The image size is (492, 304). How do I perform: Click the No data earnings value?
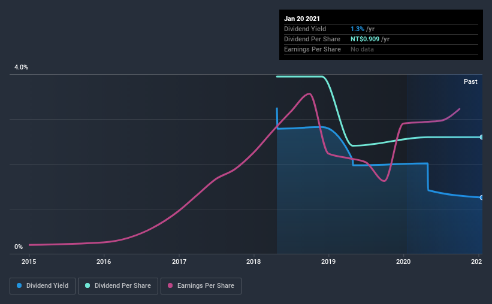tap(362, 49)
